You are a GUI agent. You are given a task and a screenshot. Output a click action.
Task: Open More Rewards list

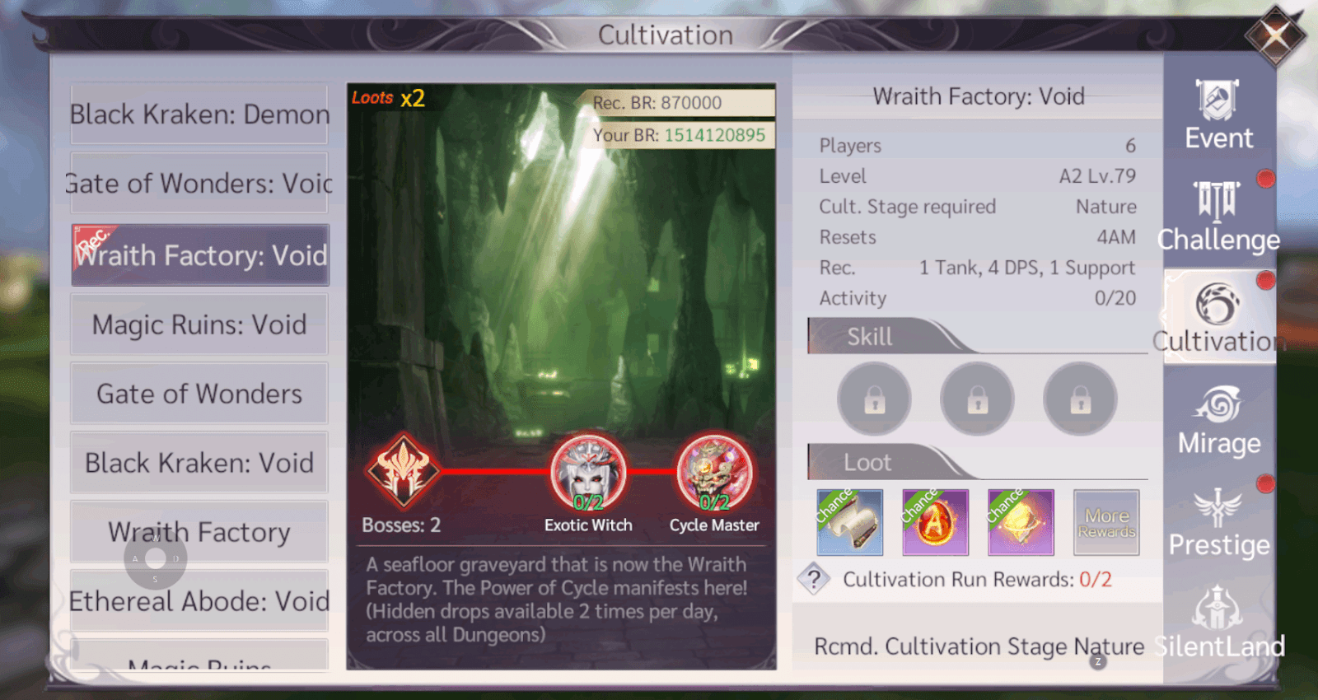[1106, 522]
